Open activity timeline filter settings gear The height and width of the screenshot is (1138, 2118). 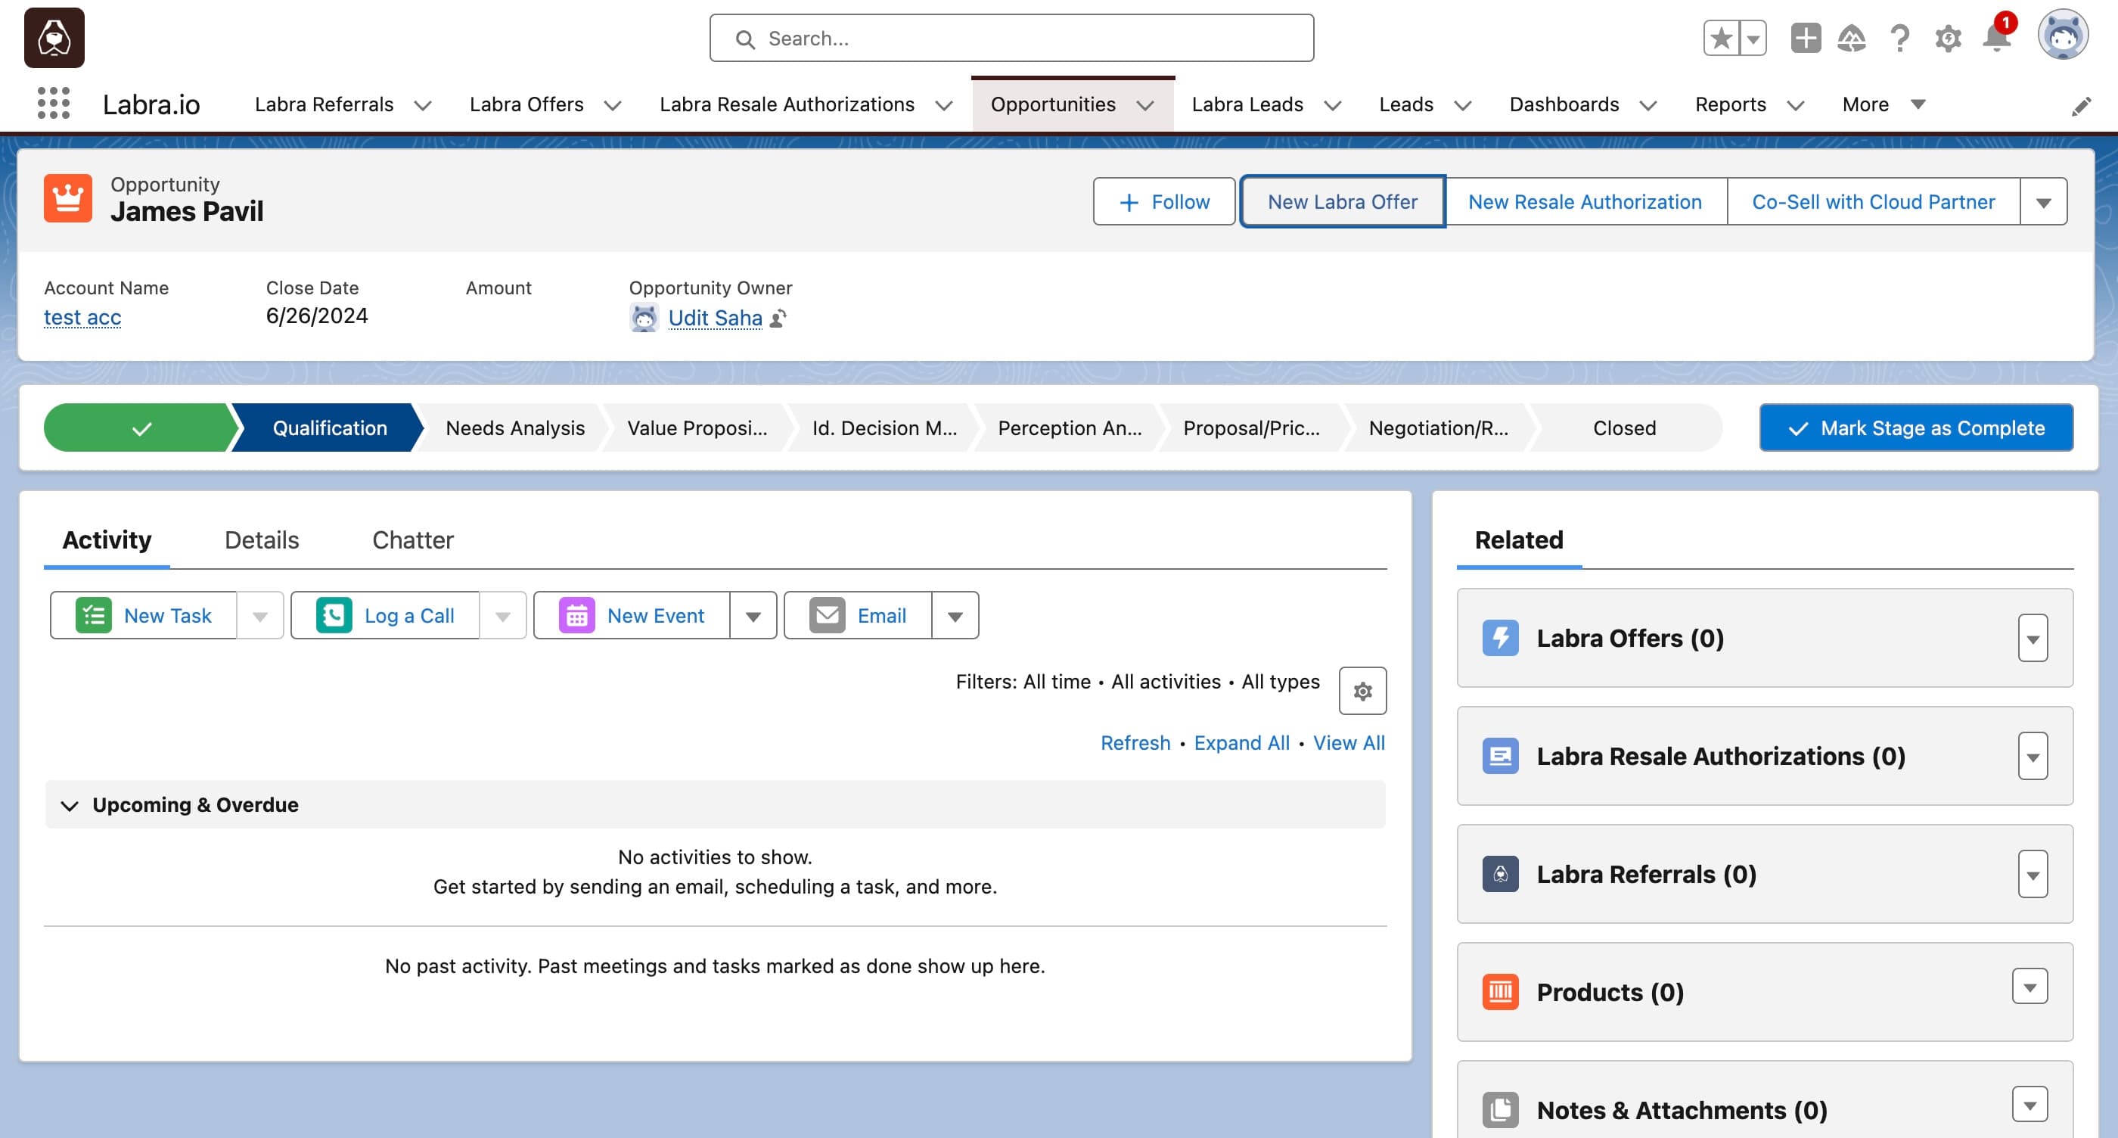(x=1362, y=691)
